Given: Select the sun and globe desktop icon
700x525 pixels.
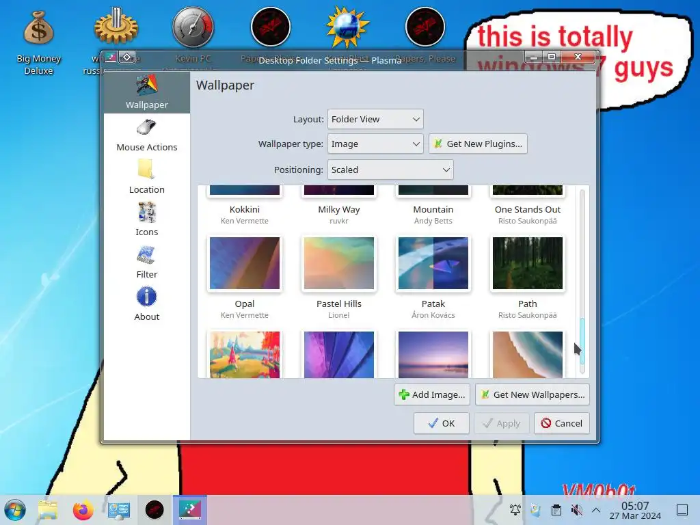Looking at the screenshot, I should (347, 28).
